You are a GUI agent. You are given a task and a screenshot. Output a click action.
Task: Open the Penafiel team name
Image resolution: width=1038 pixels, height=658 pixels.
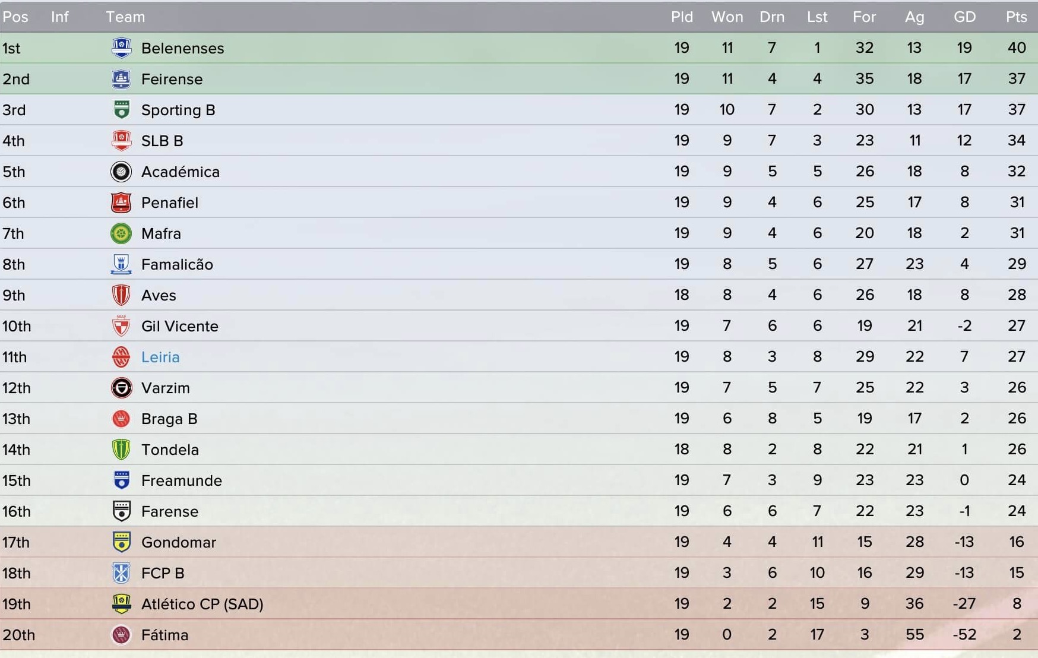pos(170,203)
